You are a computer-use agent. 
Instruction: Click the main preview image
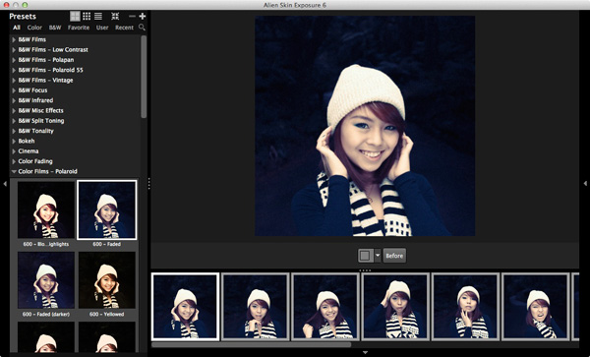point(365,126)
